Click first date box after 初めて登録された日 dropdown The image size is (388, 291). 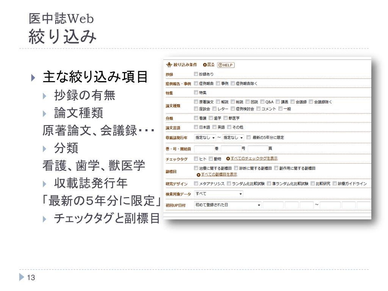pos(273,205)
